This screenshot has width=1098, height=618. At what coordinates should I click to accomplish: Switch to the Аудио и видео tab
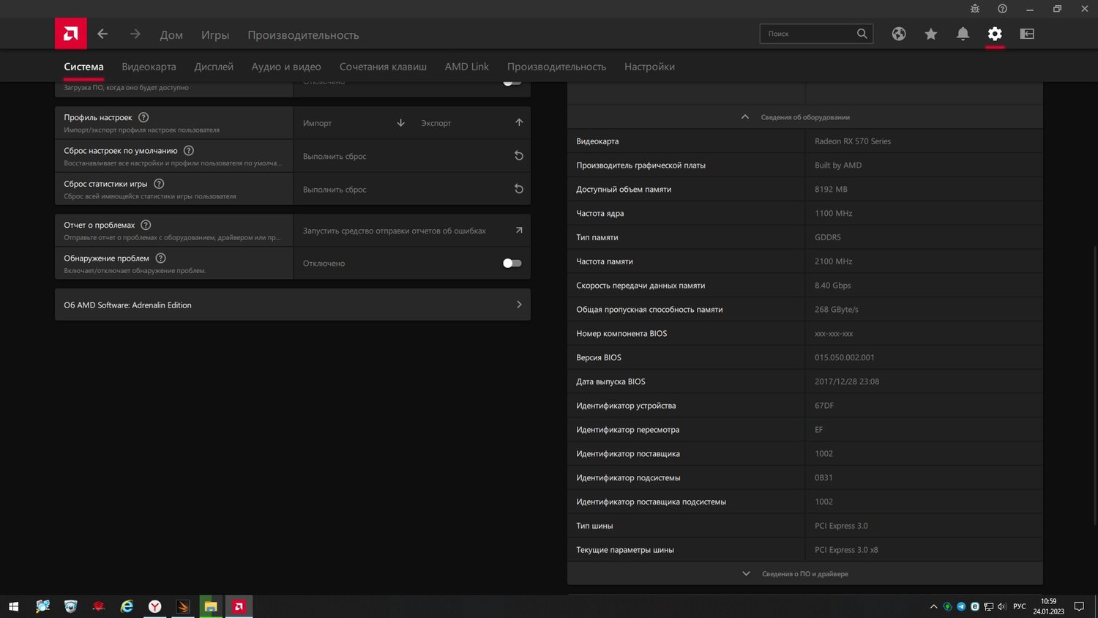(286, 67)
